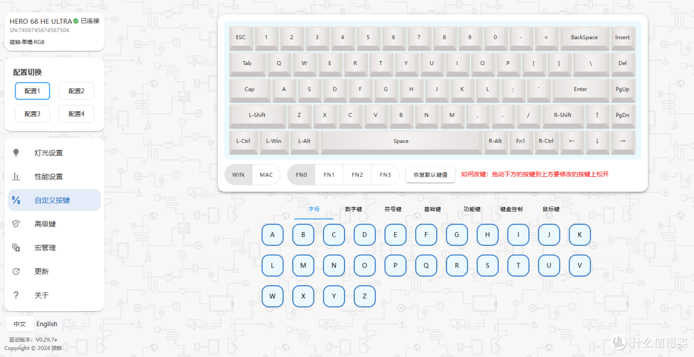Click the lightbulb icon for lighting settings
Viewport: 694px width, 357px height.
pyautogui.click(x=16, y=153)
